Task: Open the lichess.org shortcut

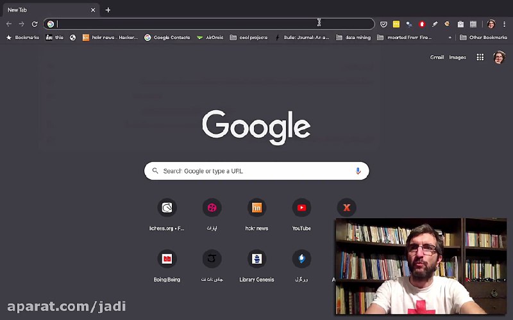Action: 167,214
